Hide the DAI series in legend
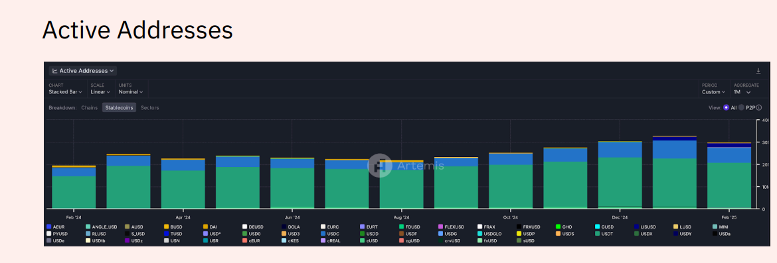Screen dimensions: 777x263 click(x=210, y=227)
